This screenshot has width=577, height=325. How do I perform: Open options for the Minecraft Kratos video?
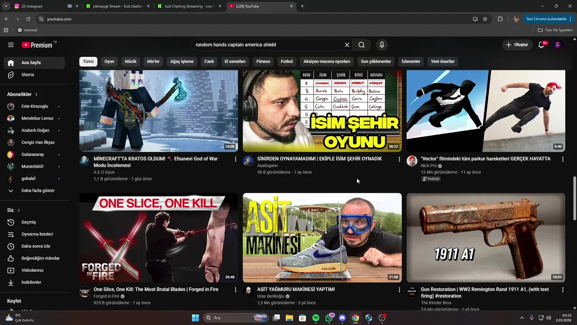pos(235,159)
